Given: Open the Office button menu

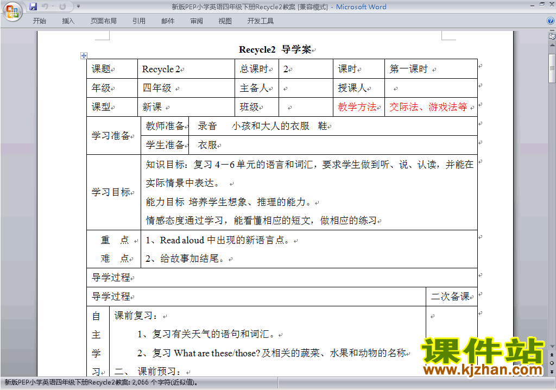Looking at the screenshot, I should coord(12,12).
